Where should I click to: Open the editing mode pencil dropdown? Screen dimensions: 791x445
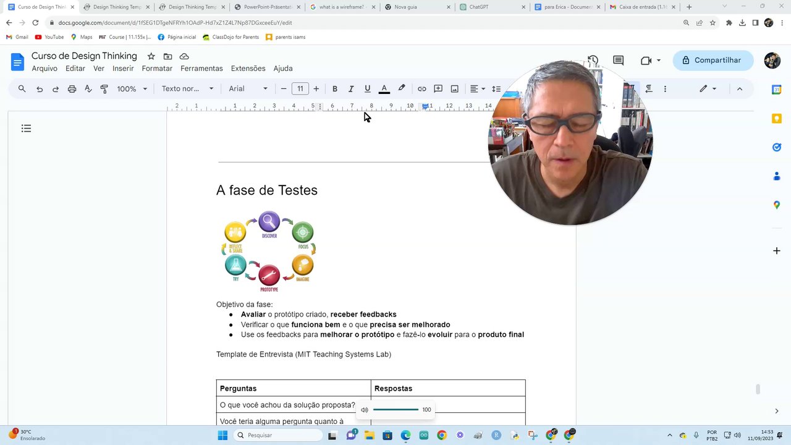[708, 89]
